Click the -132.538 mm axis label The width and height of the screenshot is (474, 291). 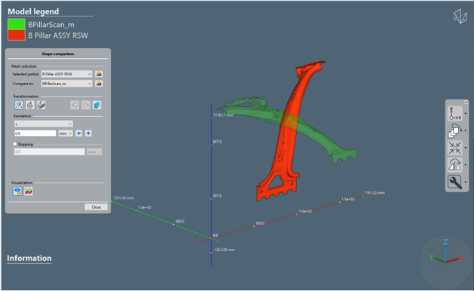(224, 250)
